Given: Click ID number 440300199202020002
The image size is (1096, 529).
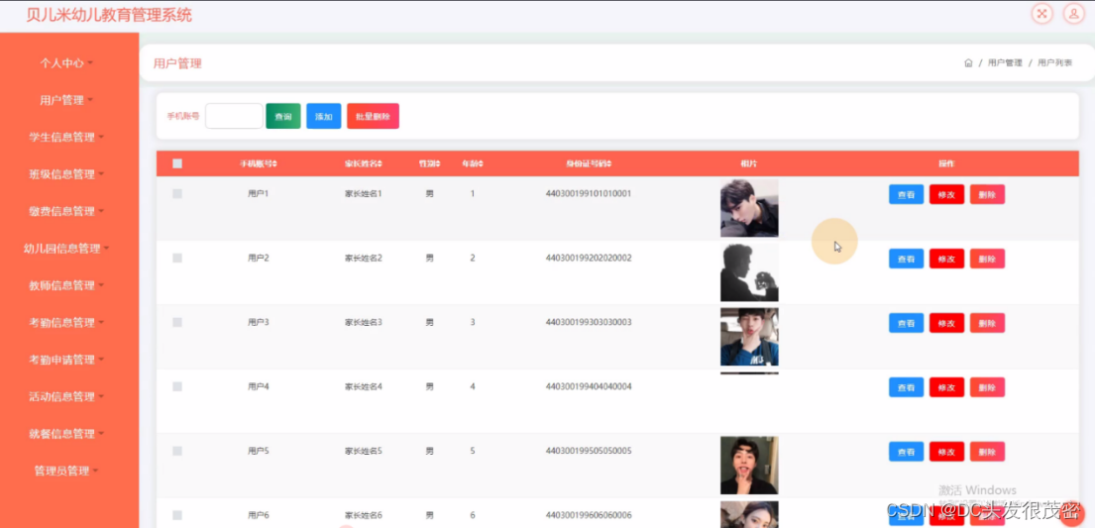Looking at the screenshot, I should (x=589, y=258).
